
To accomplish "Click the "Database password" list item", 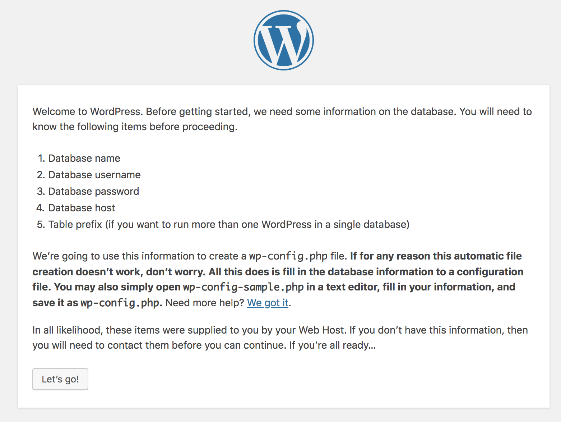I will pos(93,191).
